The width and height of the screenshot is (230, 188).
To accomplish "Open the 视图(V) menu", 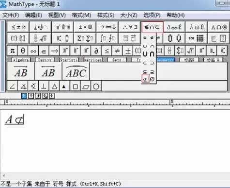I will pyautogui.click(x=57, y=15).
